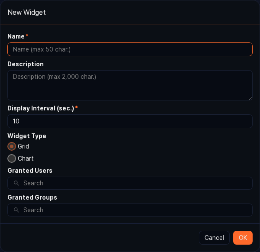The height and width of the screenshot is (252, 260).
Task: Click the magnifier icon in Granted Groups
Action: pyautogui.click(x=16, y=210)
